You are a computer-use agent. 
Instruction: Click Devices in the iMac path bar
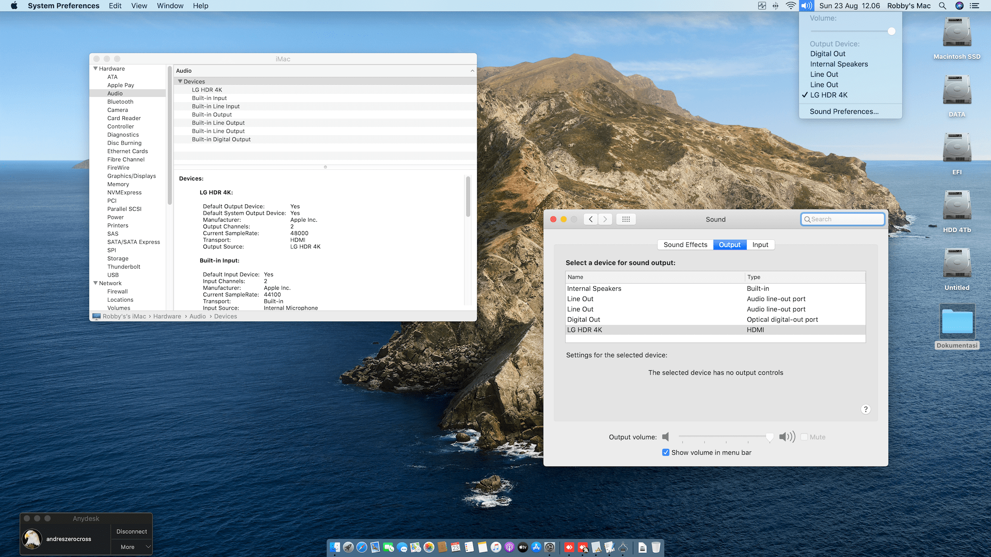pyautogui.click(x=226, y=317)
